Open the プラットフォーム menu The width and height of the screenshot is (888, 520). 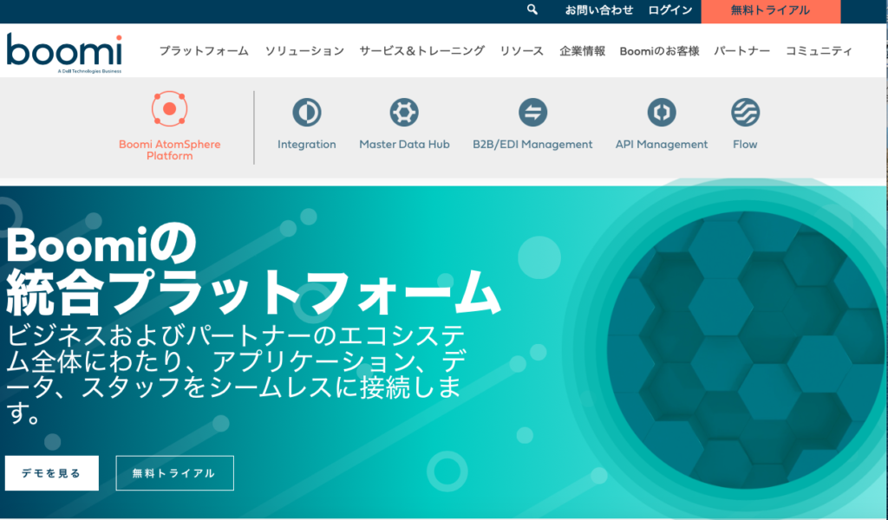click(204, 51)
